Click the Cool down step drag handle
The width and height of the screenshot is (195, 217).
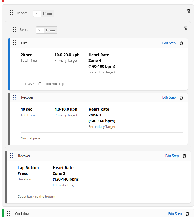[x=8, y=214]
